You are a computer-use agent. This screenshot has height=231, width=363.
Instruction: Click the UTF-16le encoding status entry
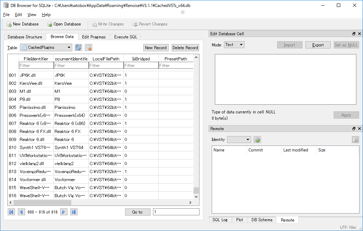click(348, 227)
